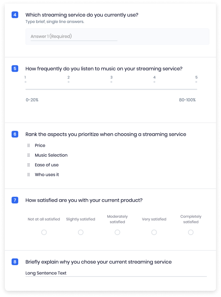Click the Answer 1 (Required) text field
The width and height of the screenshot is (221, 297).
pos(117,37)
